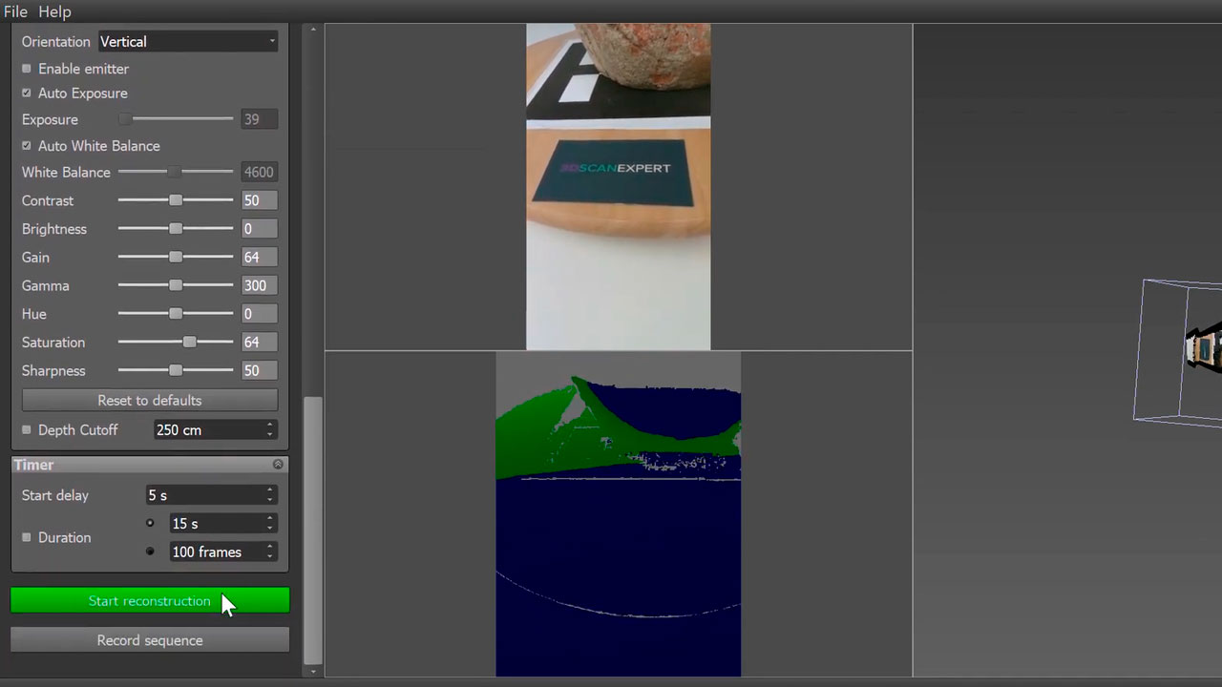The width and height of the screenshot is (1222, 687).
Task: Enable the emitter checkbox
Action: [27, 69]
